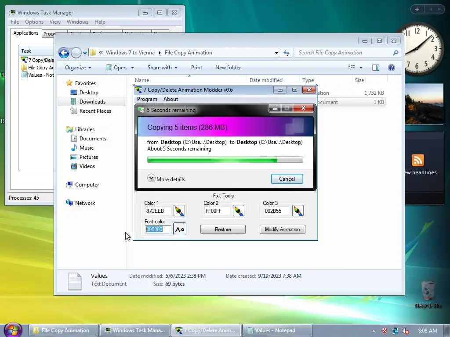The height and width of the screenshot is (337, 450).
Task: Open Color 3 paintbrush color picker
Action: click(298, 211)
